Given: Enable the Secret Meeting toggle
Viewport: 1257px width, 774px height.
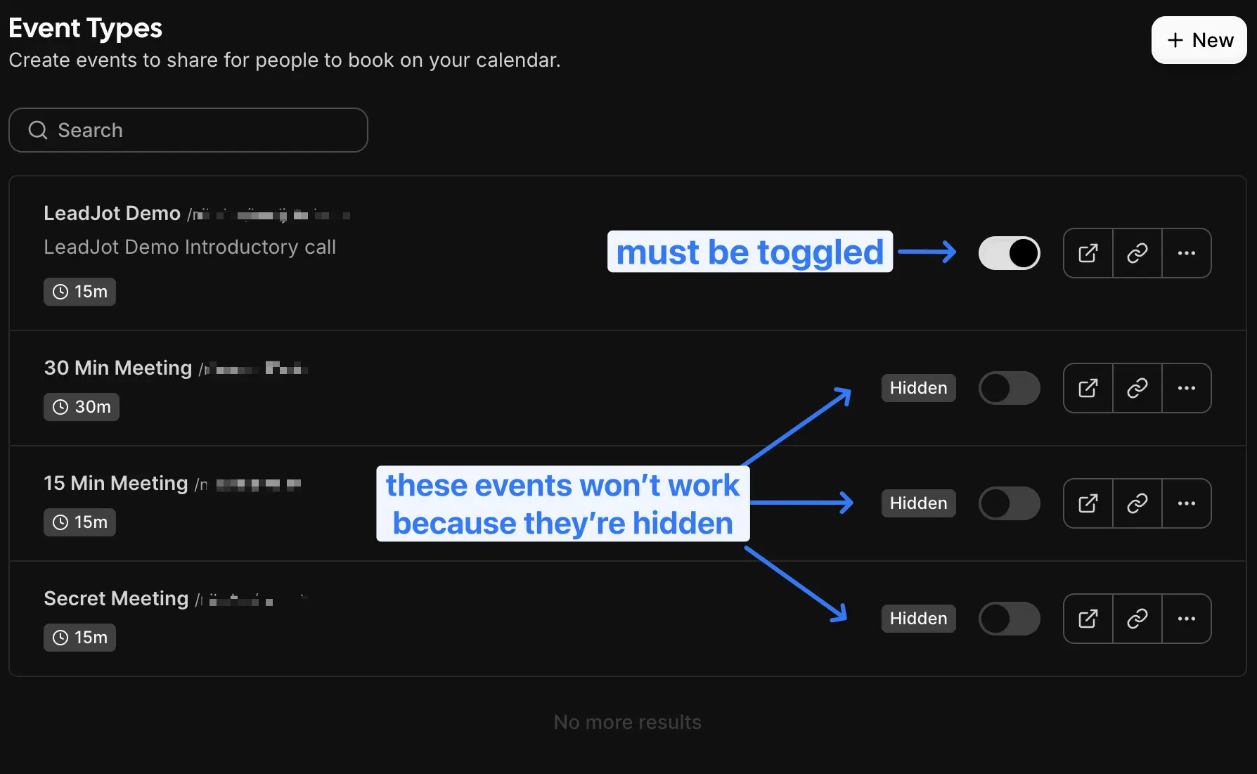Looking at the screenshot, I should point(1010,619).
